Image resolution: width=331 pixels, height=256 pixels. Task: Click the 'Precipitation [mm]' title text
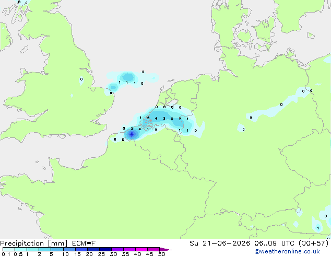(x=34, y=243)
